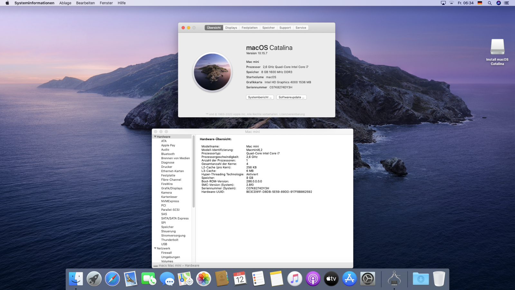
Task: Select Thunderbolt in sidebar
Action: click(x=170, y=240)
